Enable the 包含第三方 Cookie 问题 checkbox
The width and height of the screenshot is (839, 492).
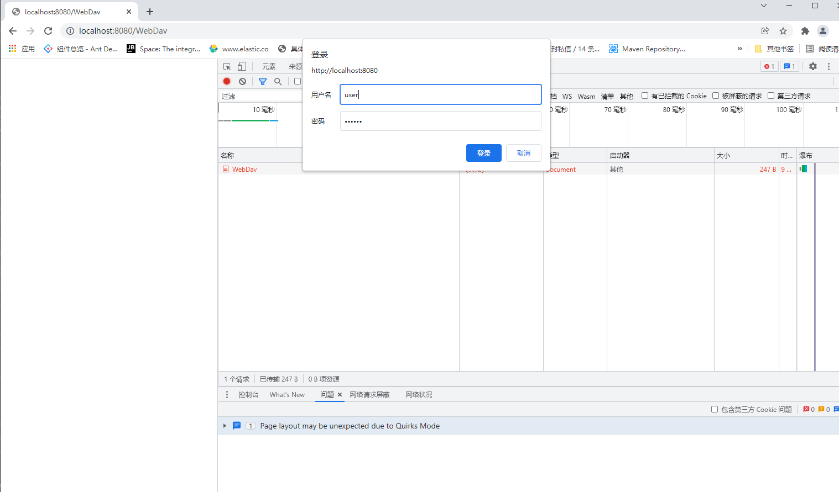(x=715, y=409)
